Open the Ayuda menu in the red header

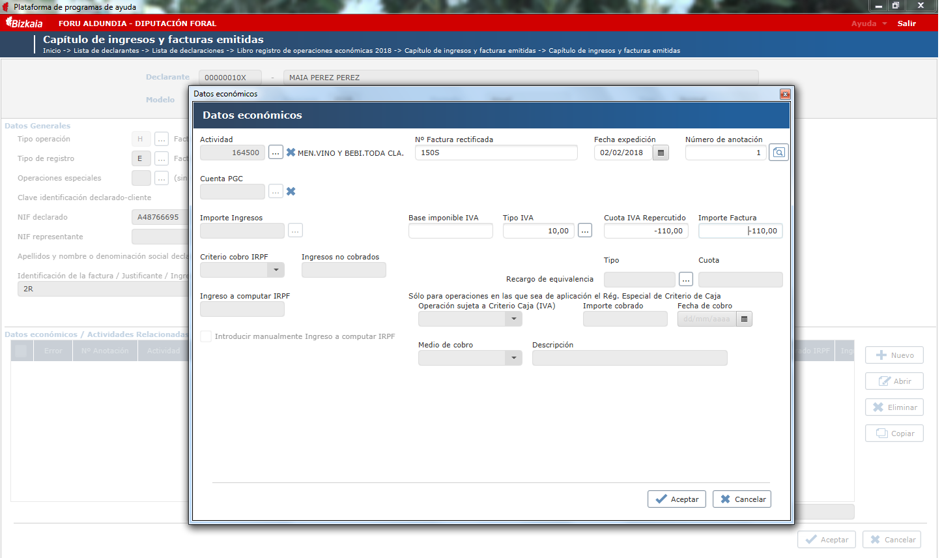869,23
